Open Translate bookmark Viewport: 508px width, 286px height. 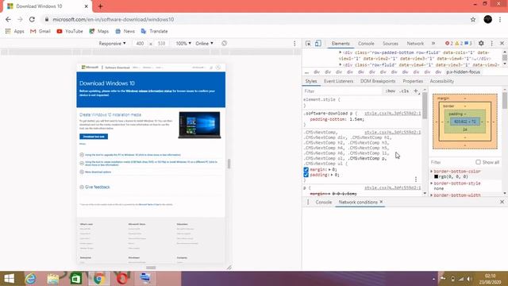pos(154,31)
